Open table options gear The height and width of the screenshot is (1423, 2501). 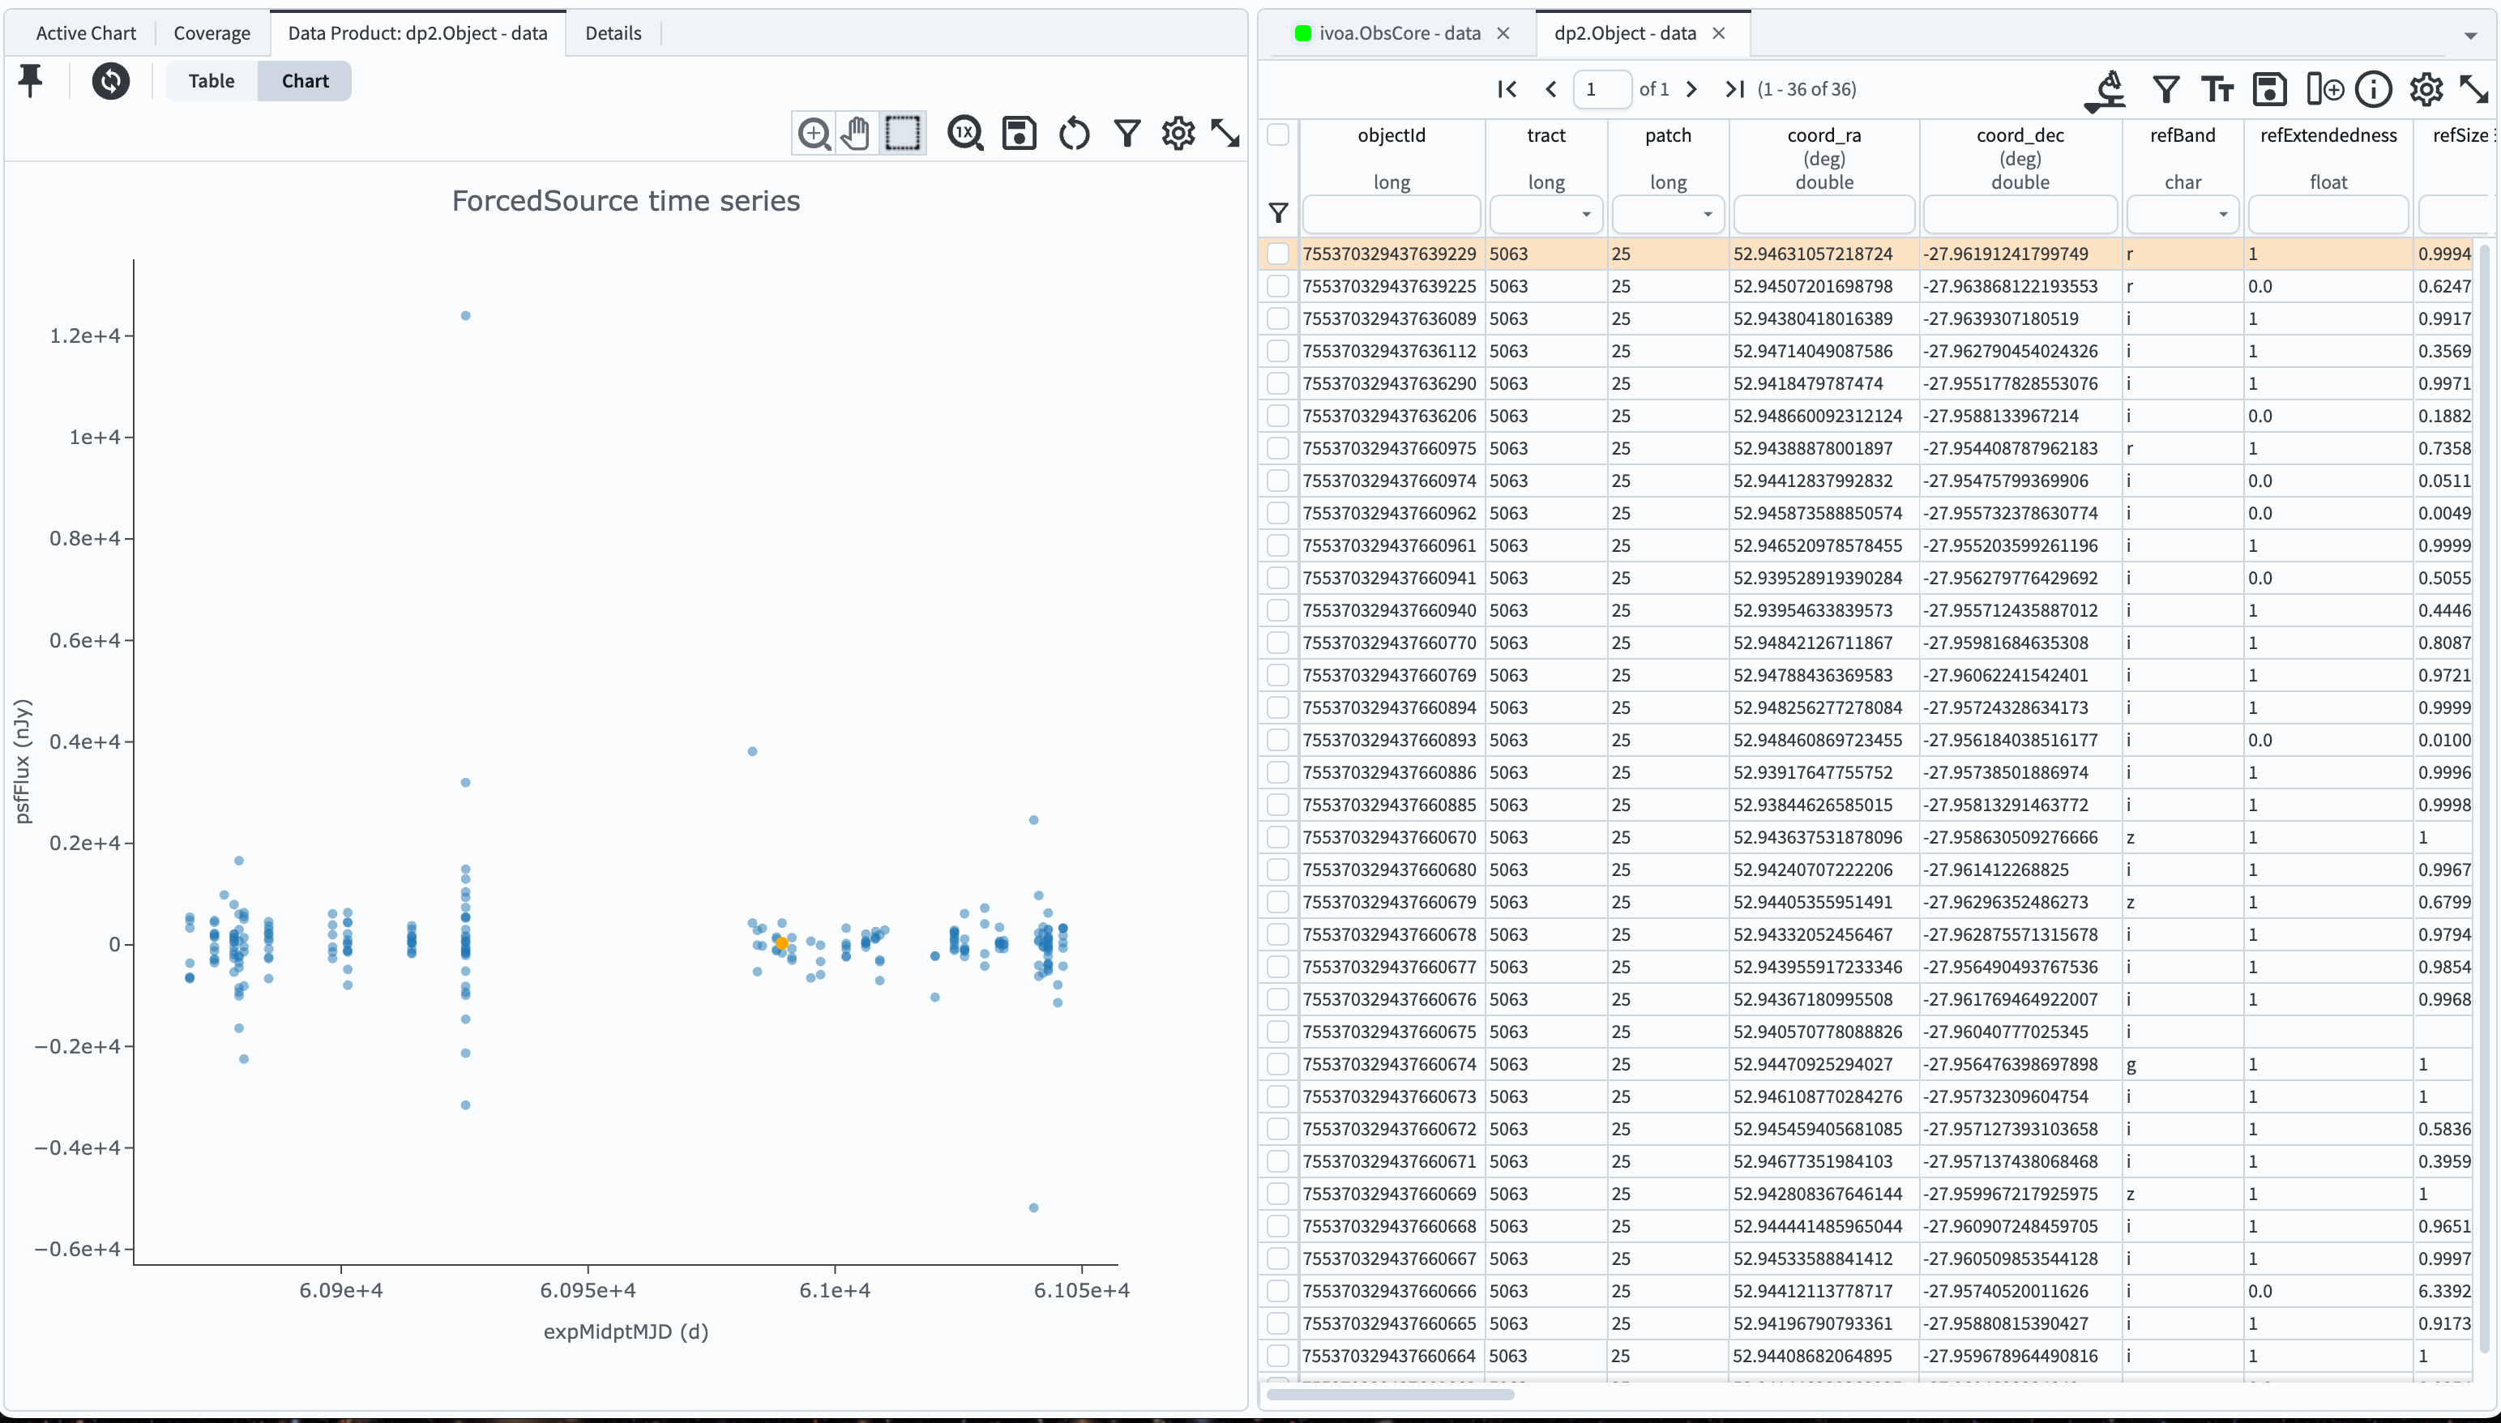2426,90
